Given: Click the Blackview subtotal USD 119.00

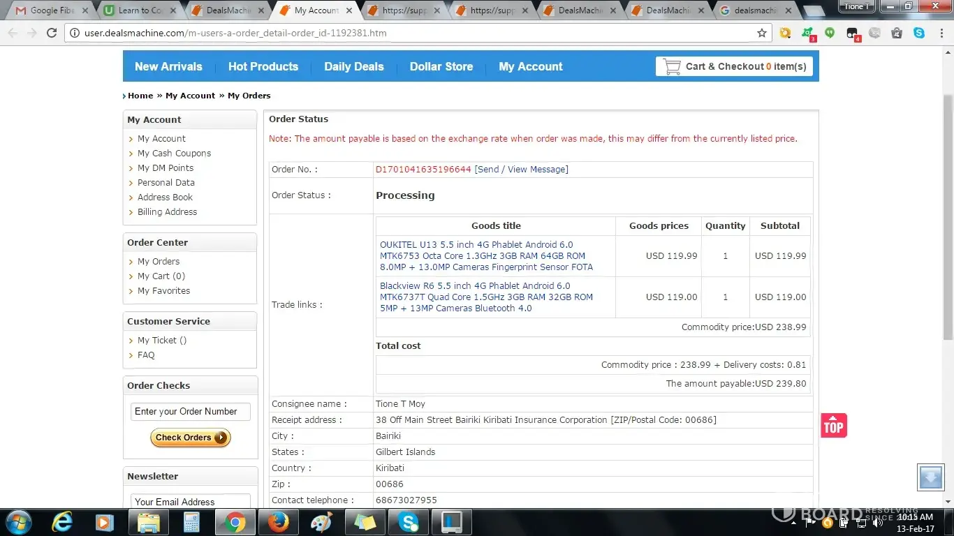Looking at the screenshot, I should click(781, 297).
